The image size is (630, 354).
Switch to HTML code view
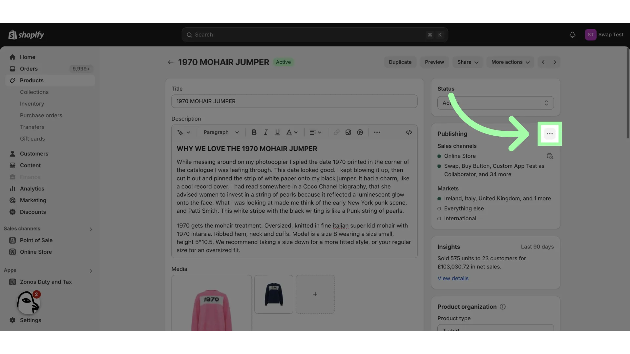[409, 132]
